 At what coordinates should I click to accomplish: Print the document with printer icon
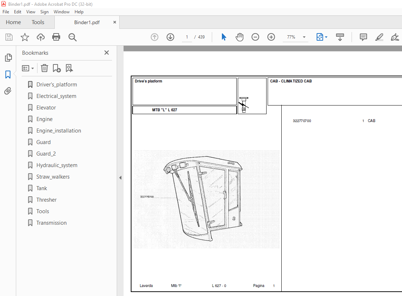click(x=56, y=37)
